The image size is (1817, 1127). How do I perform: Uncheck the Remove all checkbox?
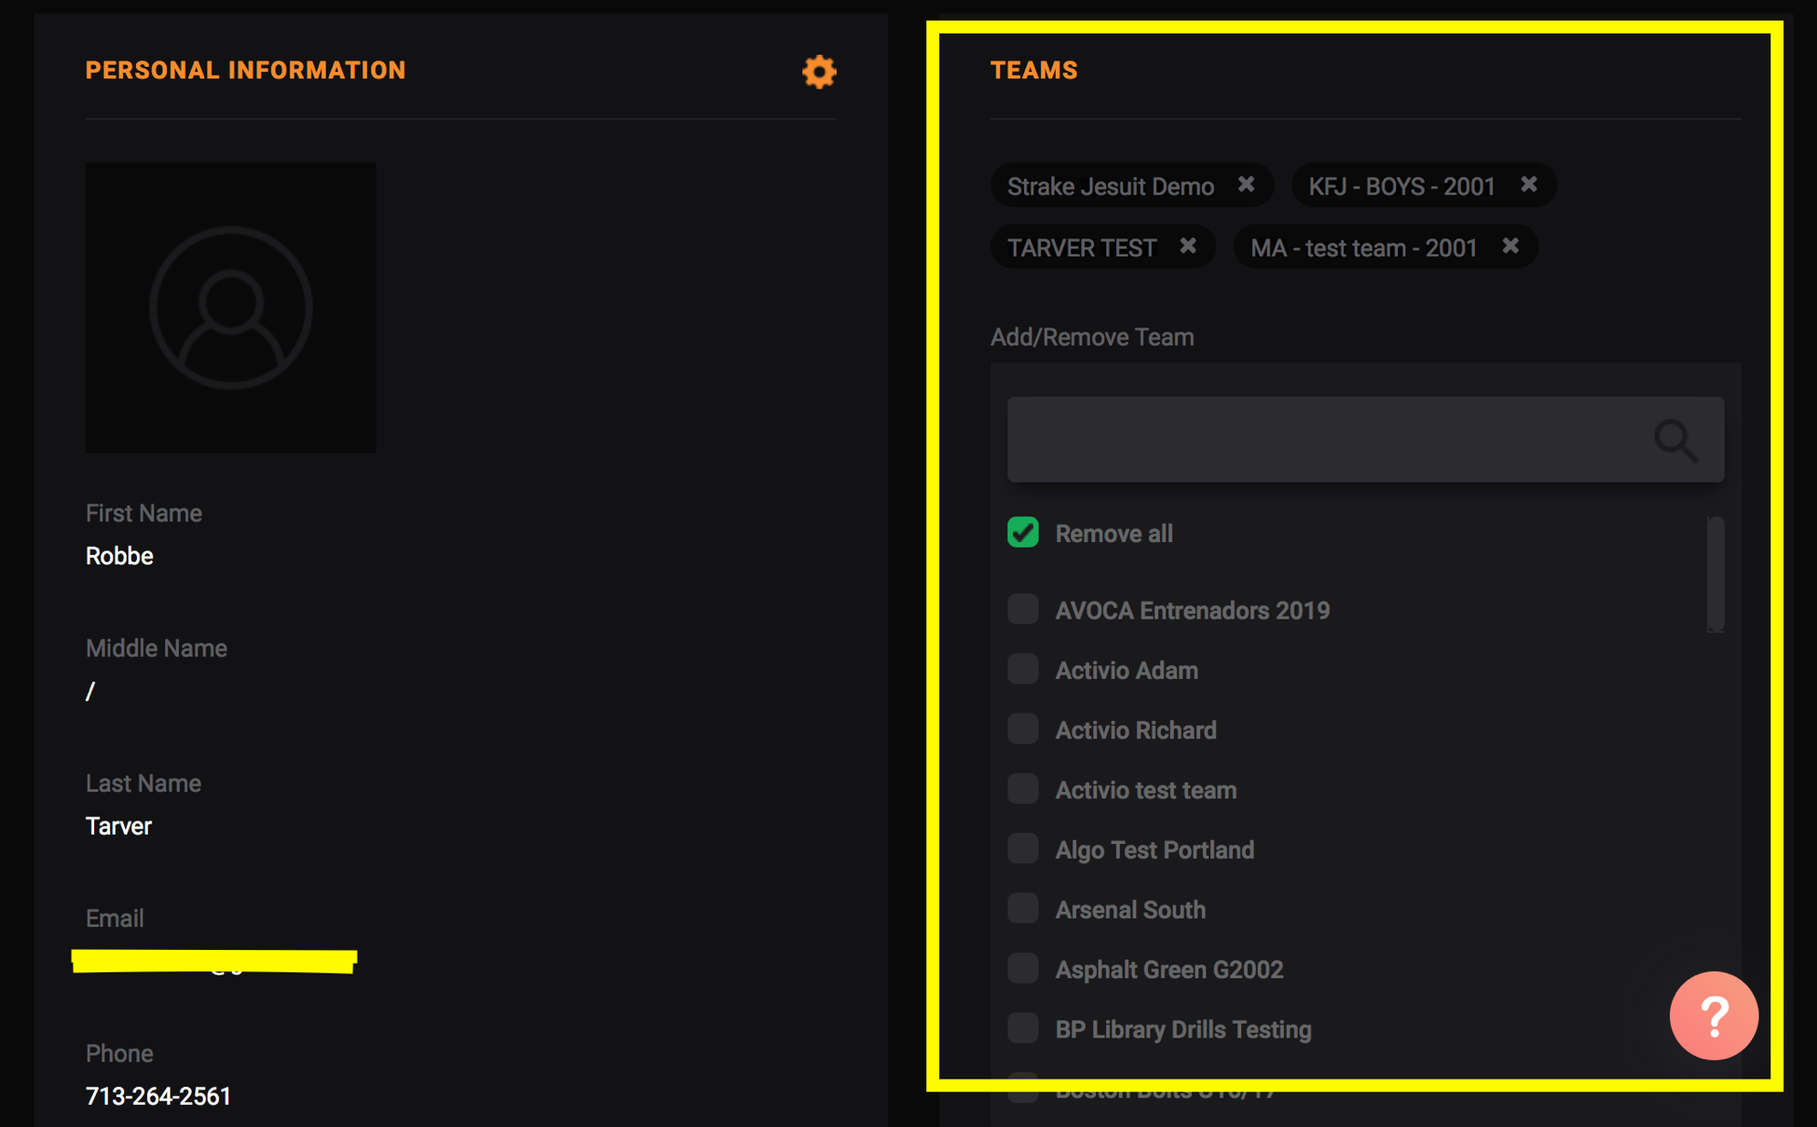1023,533
